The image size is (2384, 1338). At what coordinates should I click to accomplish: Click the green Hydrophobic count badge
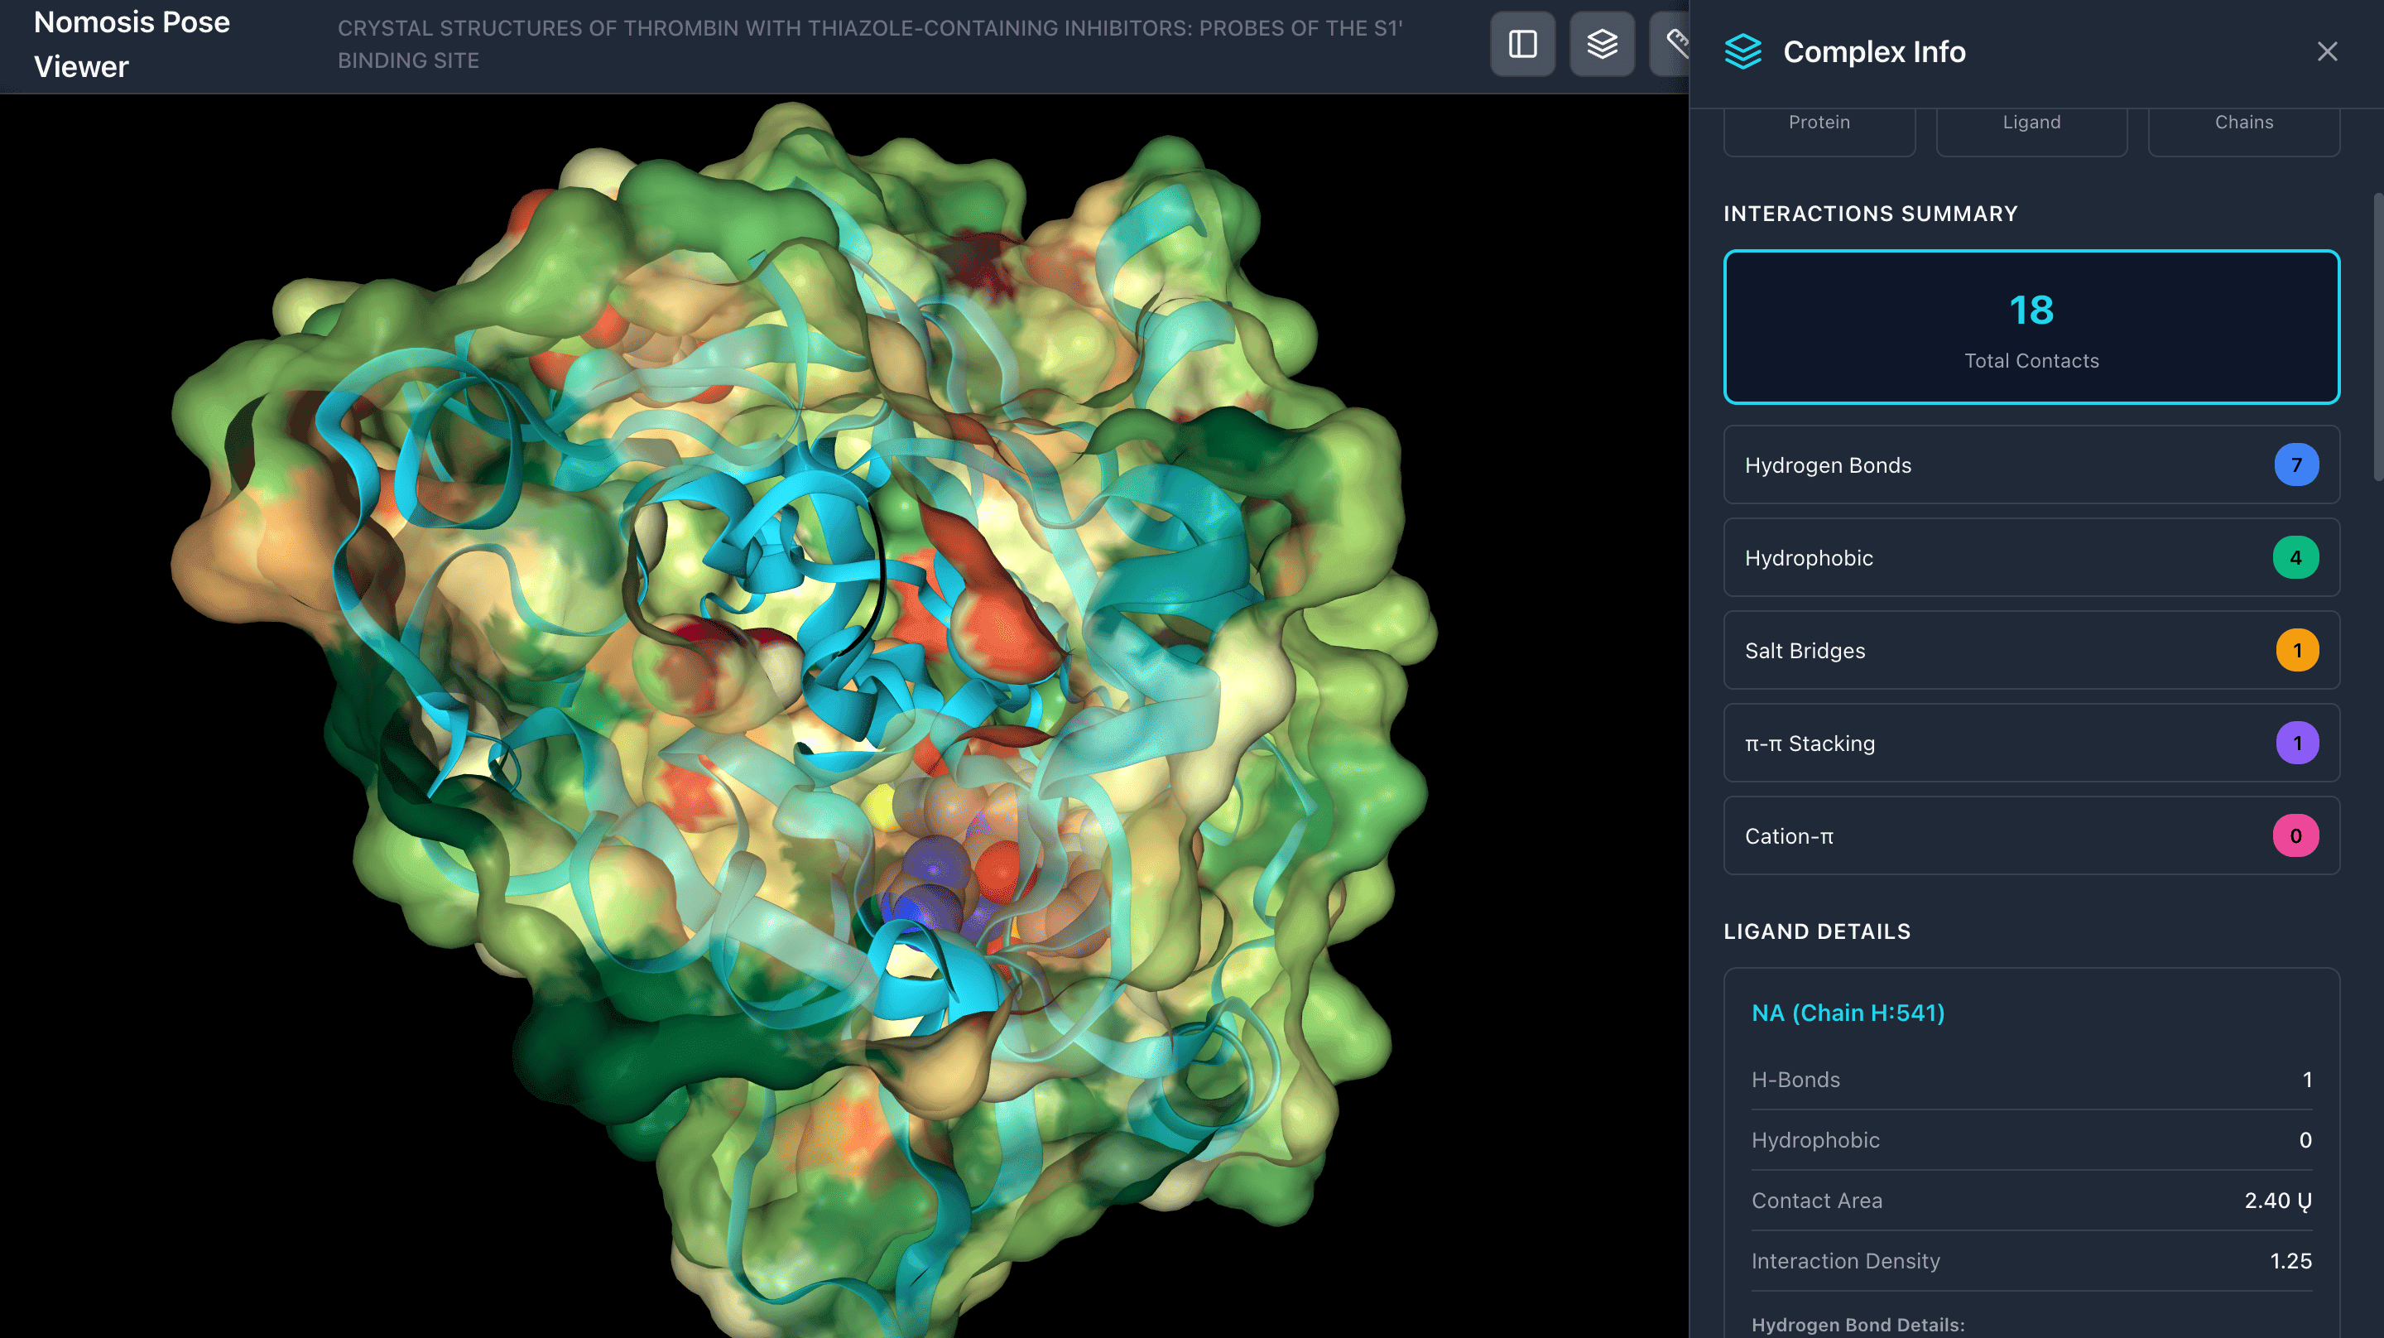(2295, 557)
